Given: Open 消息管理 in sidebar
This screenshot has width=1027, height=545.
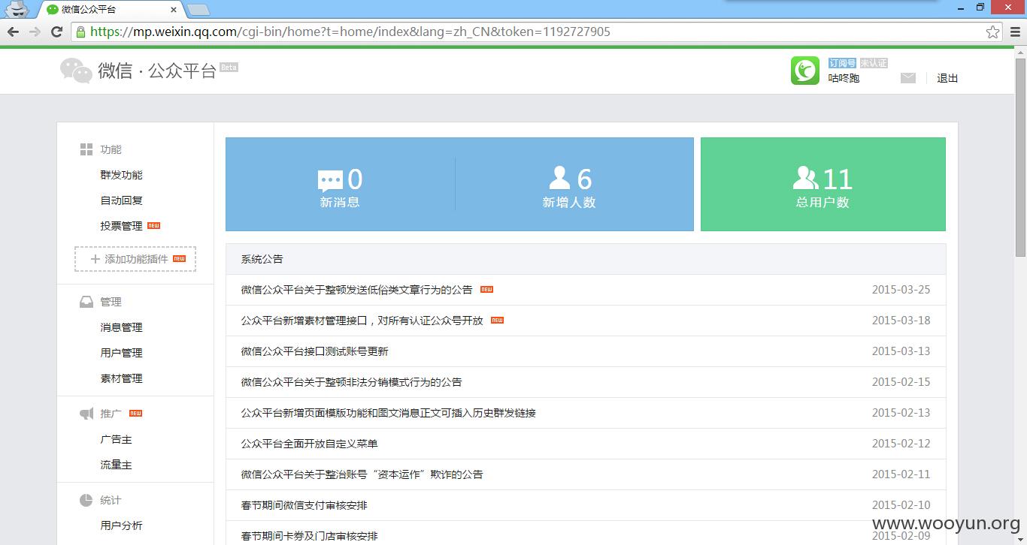Looking at the screenshot, I should (121, 327).
